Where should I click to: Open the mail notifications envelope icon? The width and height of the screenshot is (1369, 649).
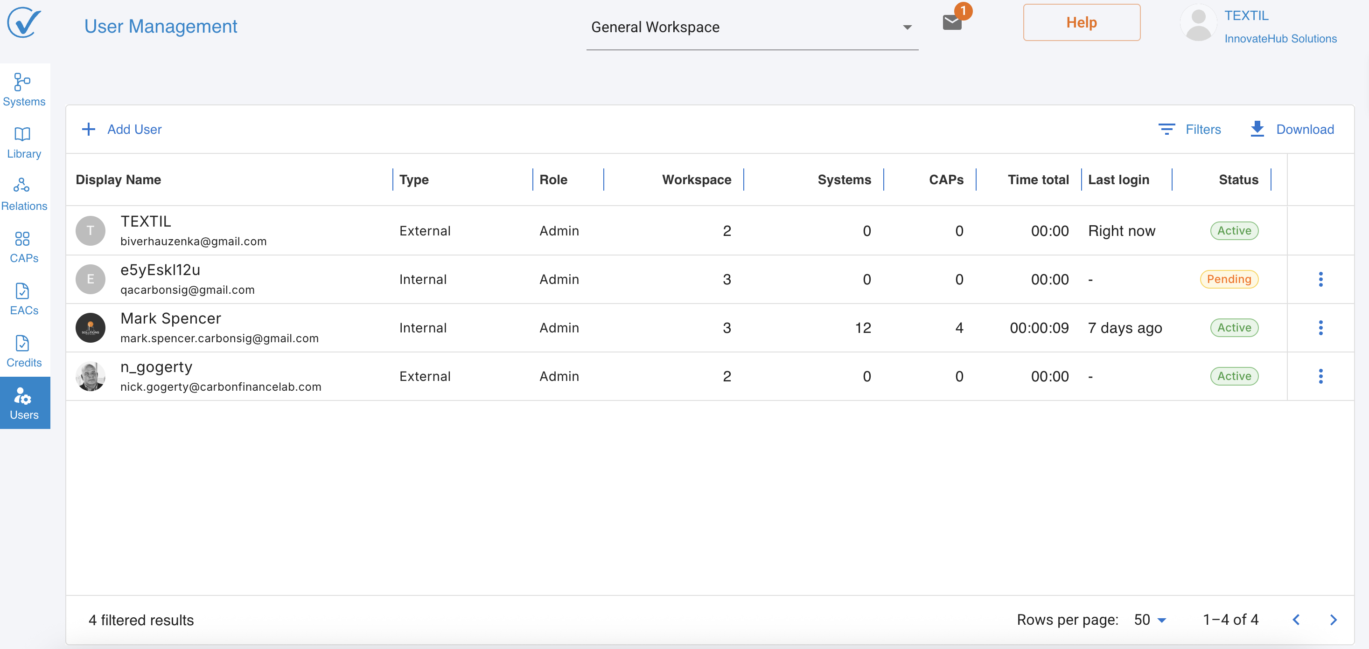[x=952, y=22]
